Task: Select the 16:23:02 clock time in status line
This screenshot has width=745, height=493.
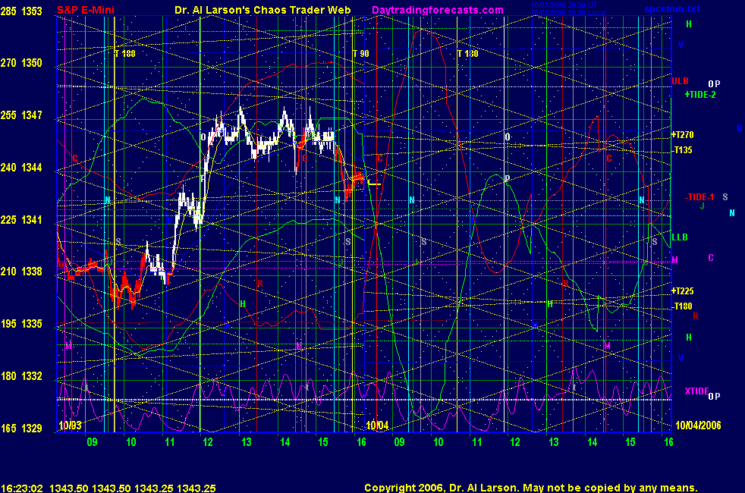Action: 22,488
